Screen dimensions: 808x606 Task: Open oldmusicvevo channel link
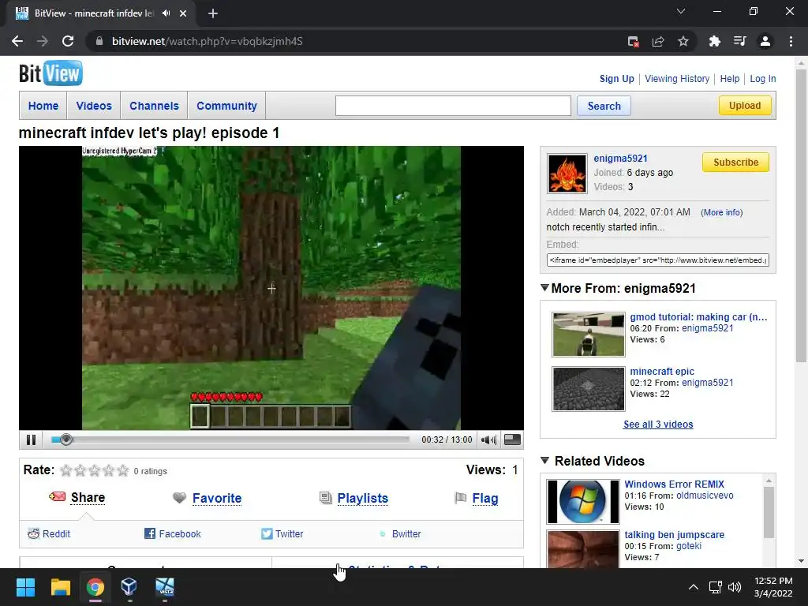(705, 496)
